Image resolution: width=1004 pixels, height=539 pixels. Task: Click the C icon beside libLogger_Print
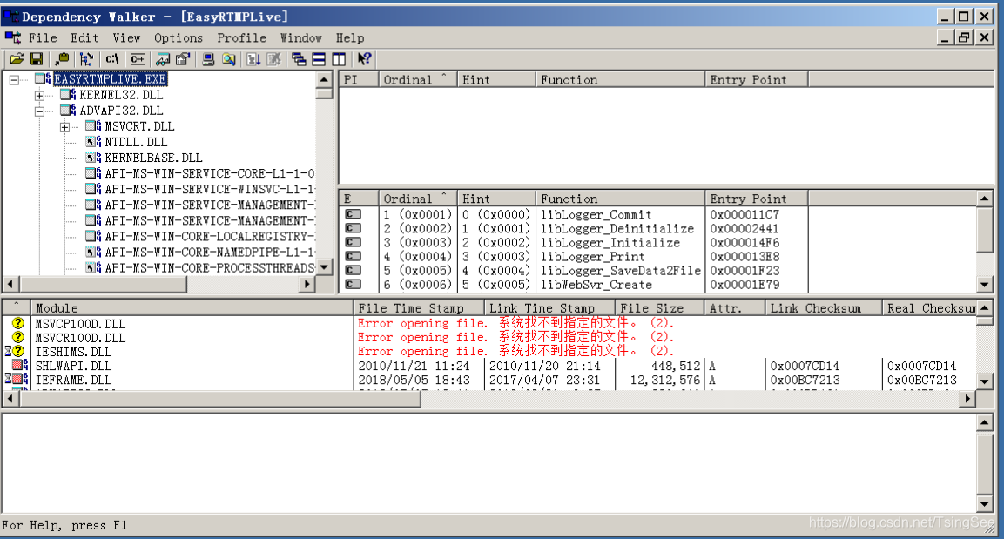coord(353,257)
